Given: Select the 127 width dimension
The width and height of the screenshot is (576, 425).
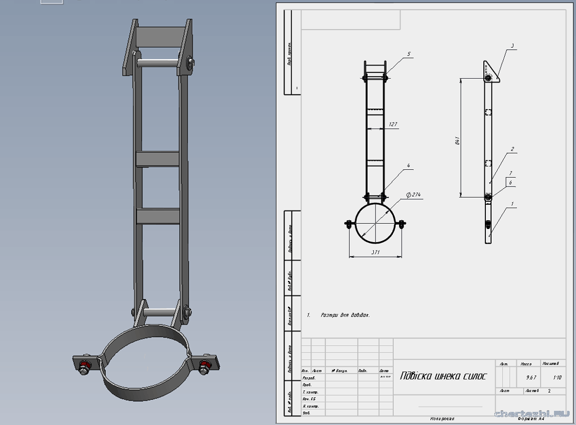Looking at the screenshot, I should click(x=393, y=125).
